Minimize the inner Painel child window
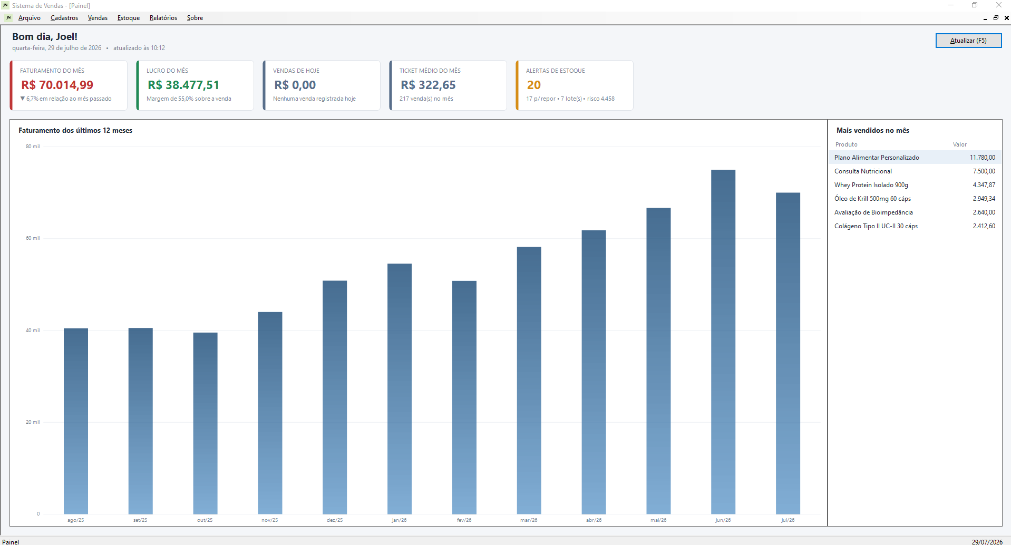Screen dimensions: 1011x545 [985, 18]
